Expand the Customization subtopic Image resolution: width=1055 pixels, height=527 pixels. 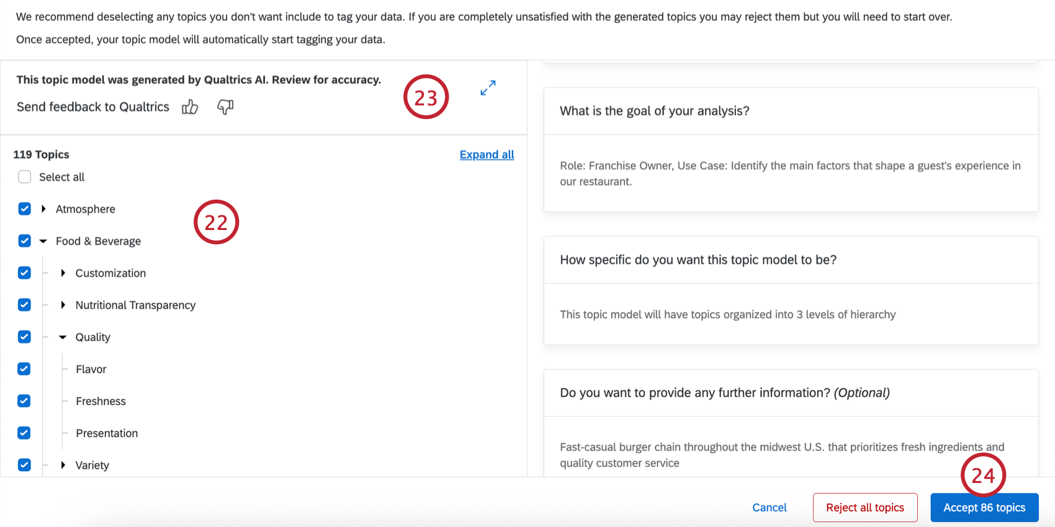(x=63, y=273)
